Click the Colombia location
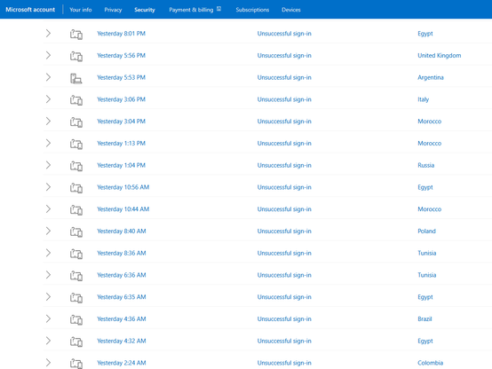492x369 pixels. pos(430,363)
